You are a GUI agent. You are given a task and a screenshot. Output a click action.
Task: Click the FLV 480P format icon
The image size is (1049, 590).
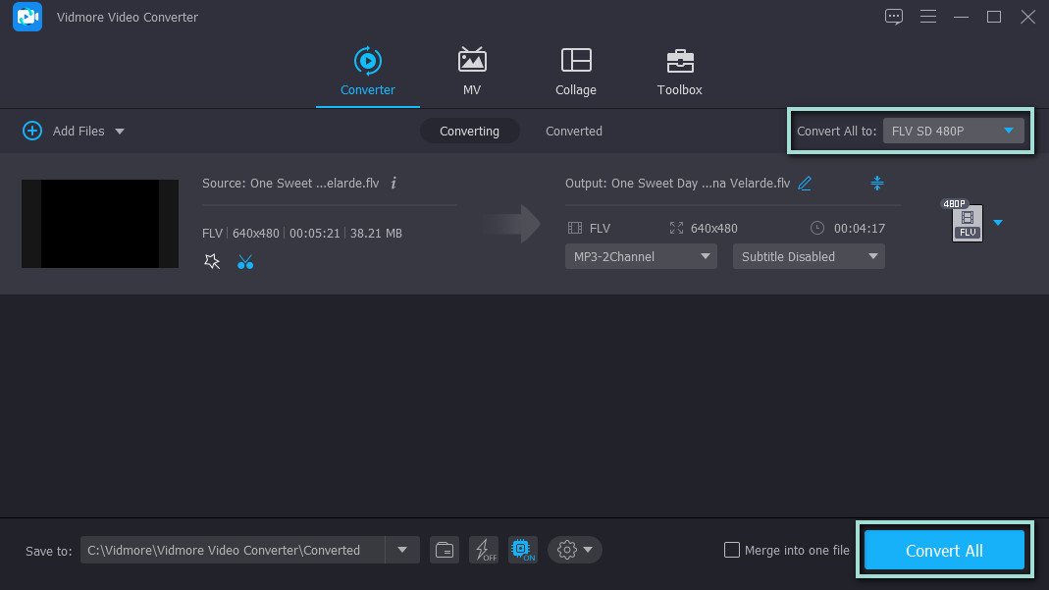967,223
